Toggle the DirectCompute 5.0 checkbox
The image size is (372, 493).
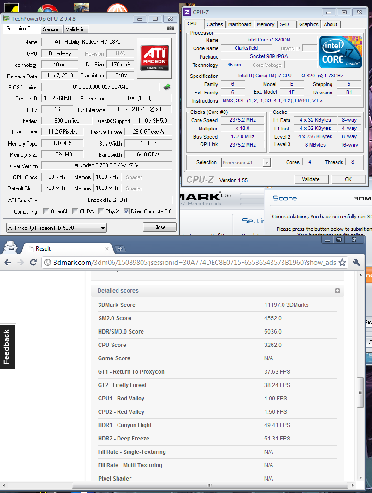pyautogui.click(x=126, y=211)
